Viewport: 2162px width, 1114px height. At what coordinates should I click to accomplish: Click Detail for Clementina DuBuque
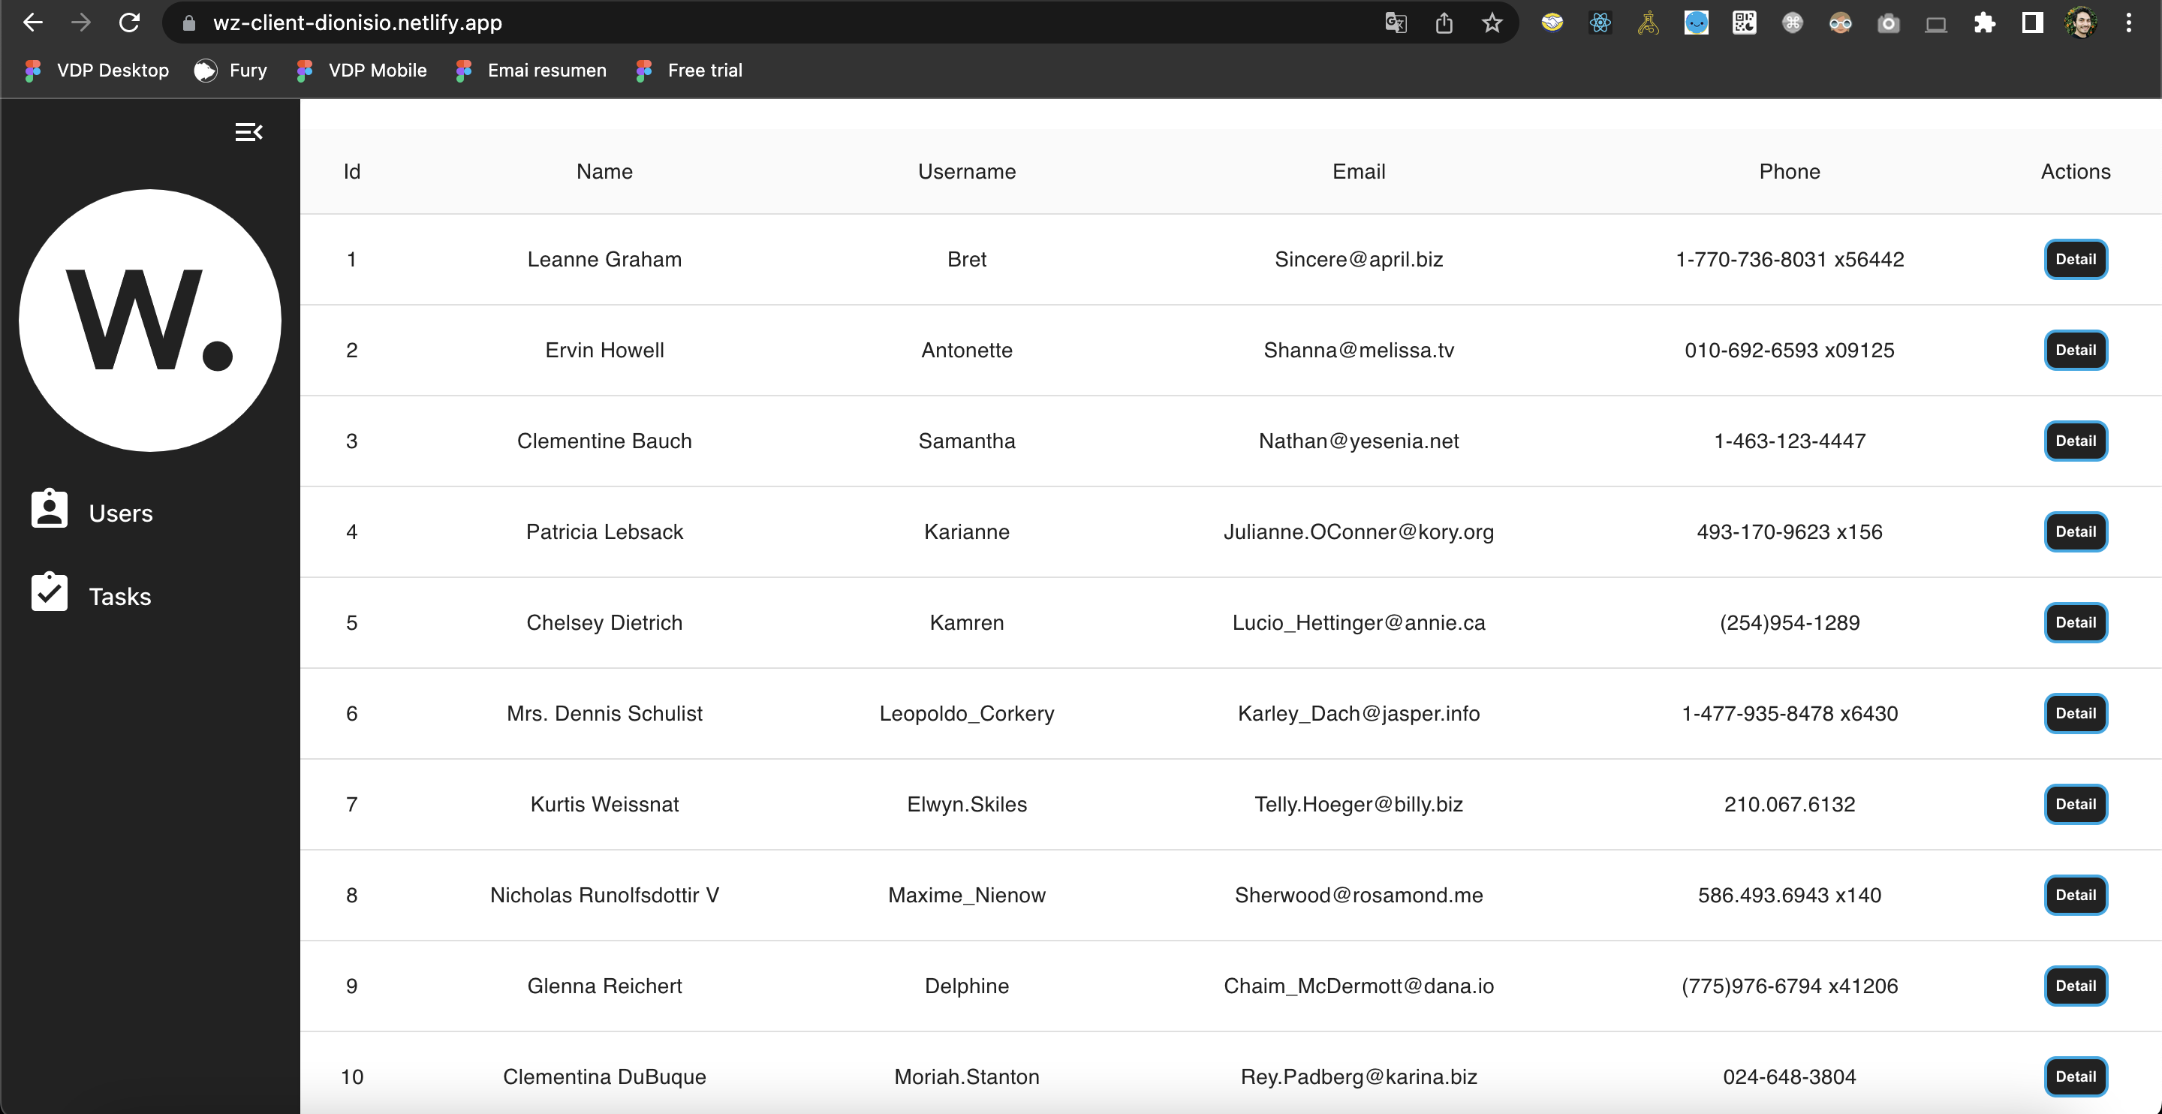2076,1076
